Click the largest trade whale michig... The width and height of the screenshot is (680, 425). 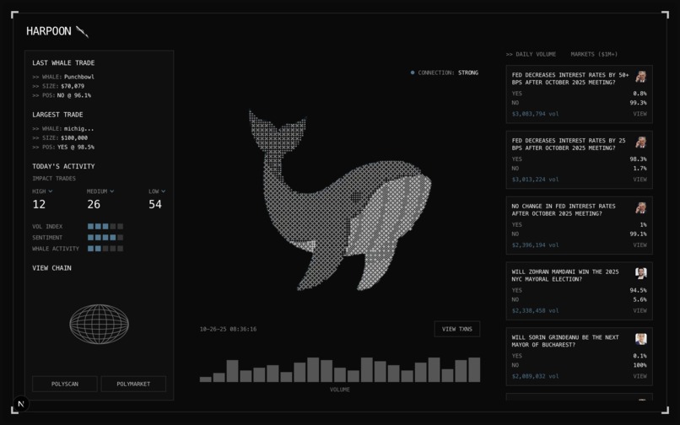[79, 129]
